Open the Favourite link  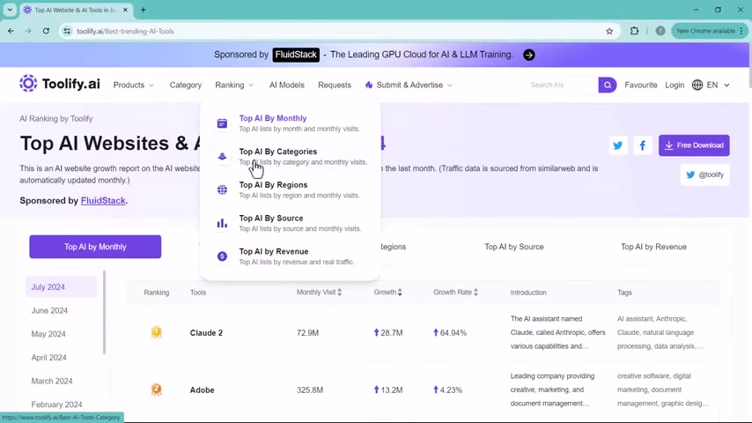pos(641,85)
